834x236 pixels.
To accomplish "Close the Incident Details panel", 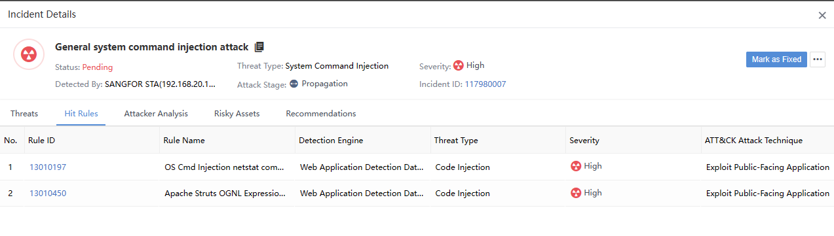I will click(x=822, y=15).
